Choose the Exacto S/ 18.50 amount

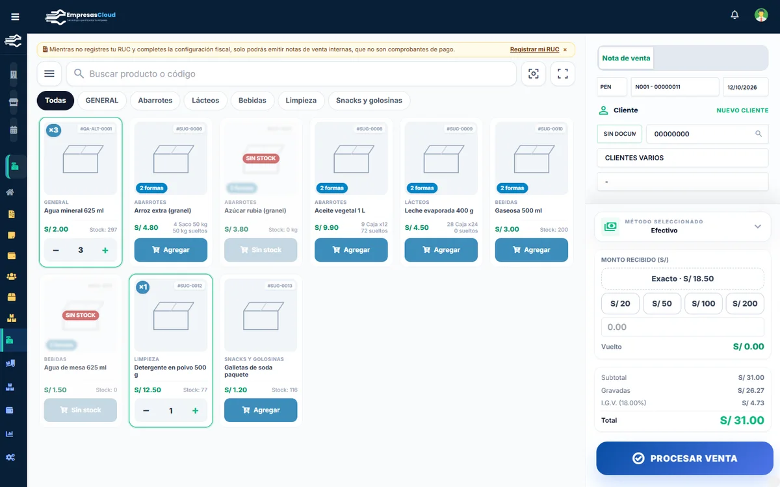pyautogui.click(x=682, y=279)
